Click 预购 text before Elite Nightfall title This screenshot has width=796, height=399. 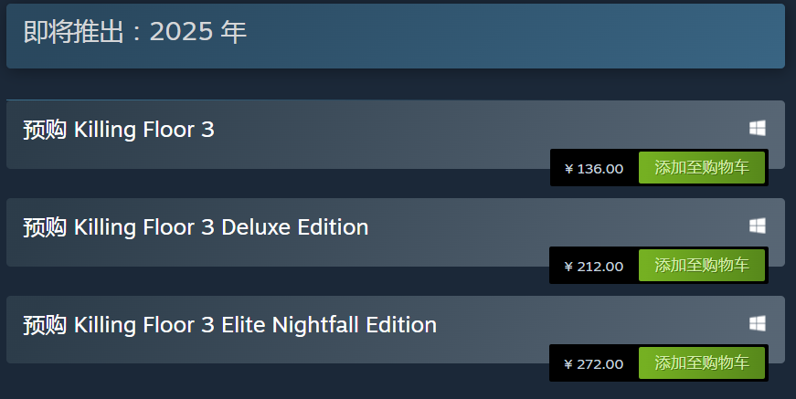pyautogui.click(x=44, y=324)
